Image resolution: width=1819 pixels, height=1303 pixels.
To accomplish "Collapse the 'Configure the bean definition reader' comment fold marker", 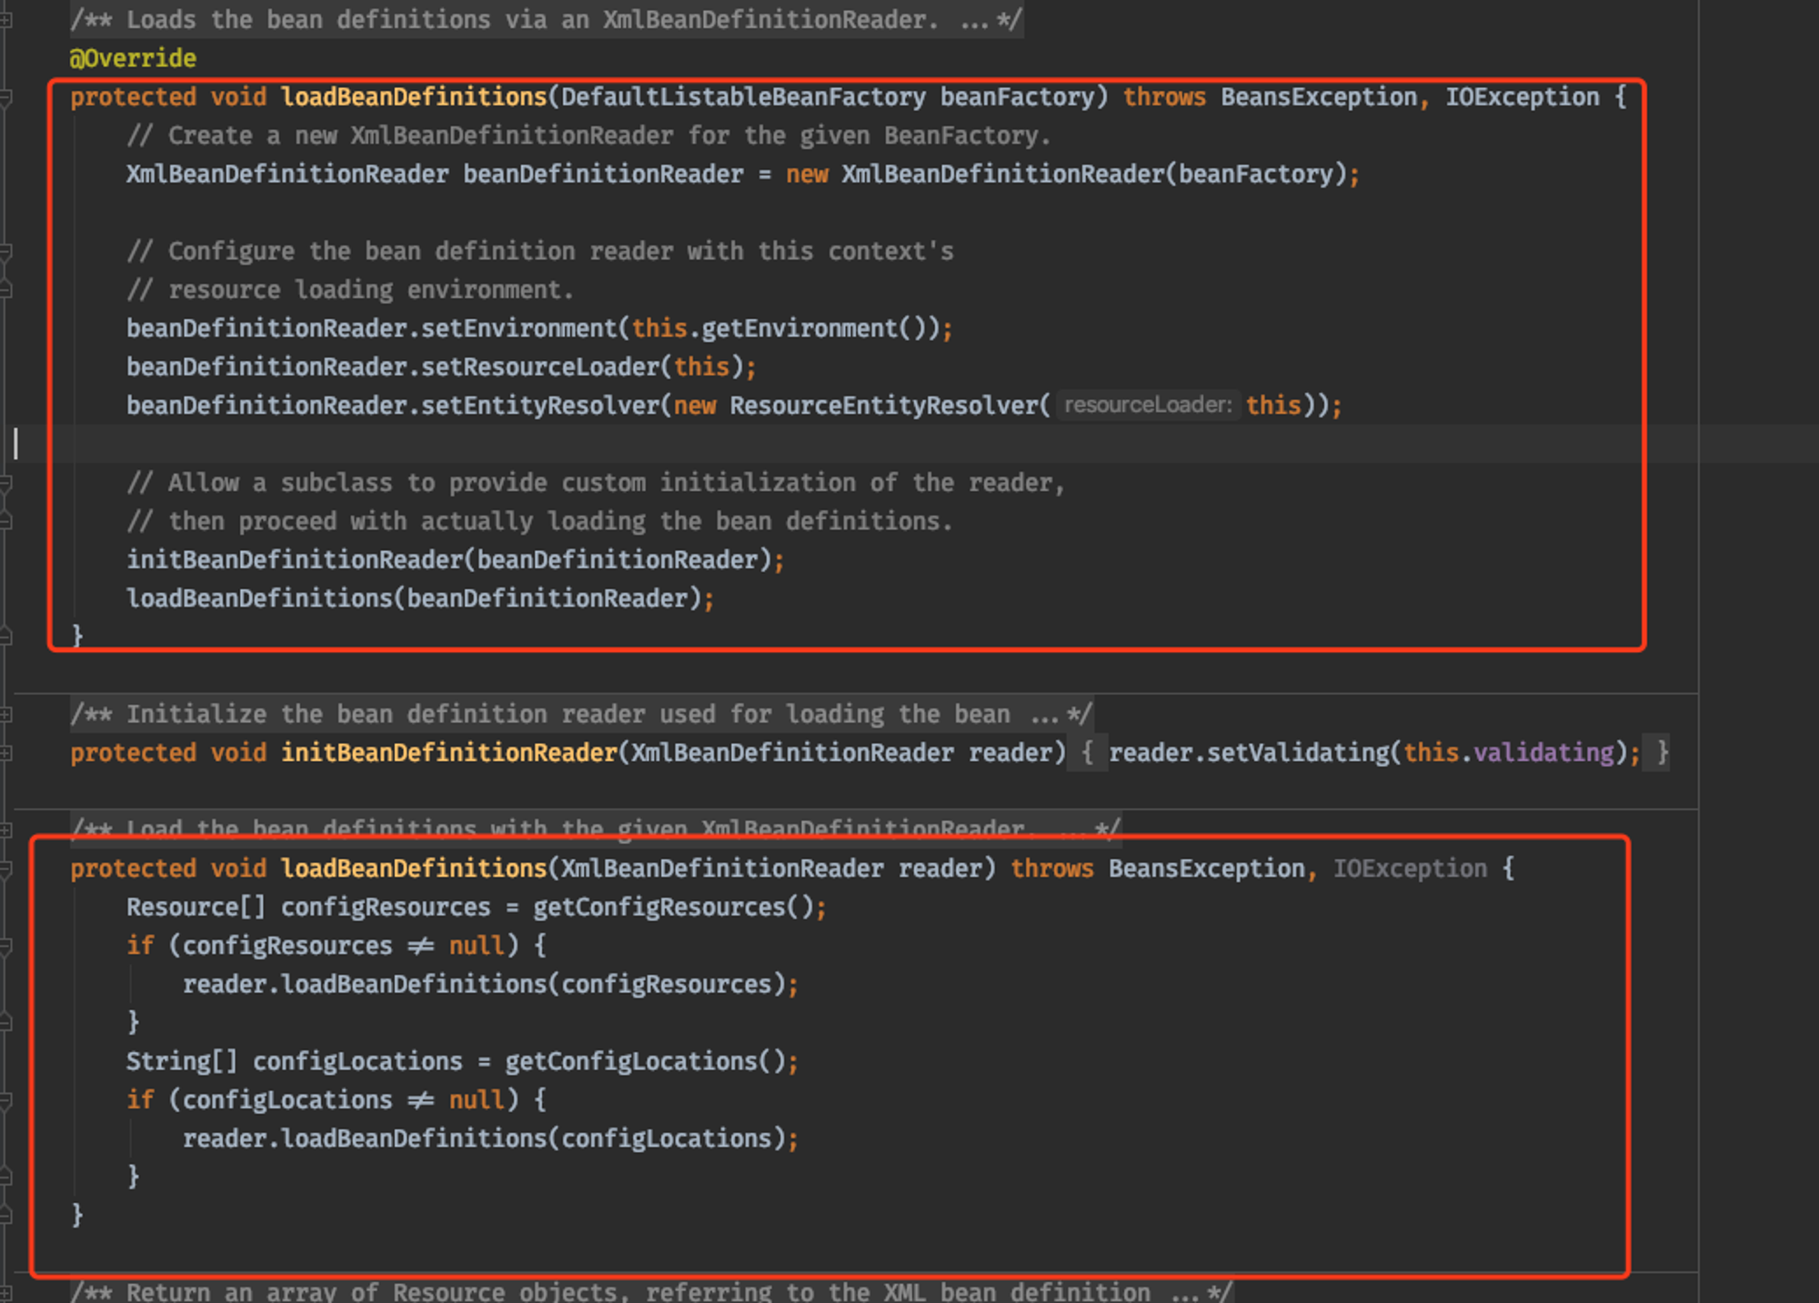I will (x=5, y=251).
